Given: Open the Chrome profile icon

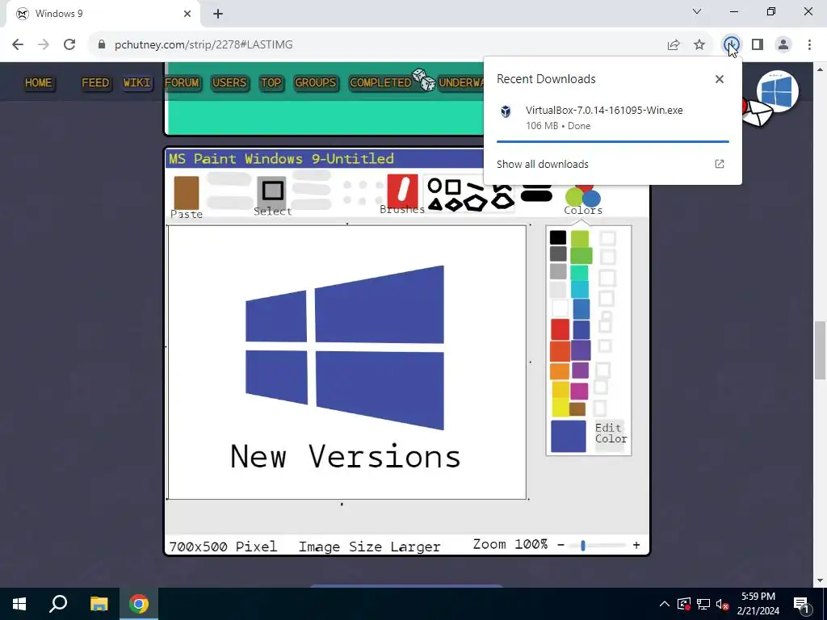Looking at the screenshot, I should point(783,44).
